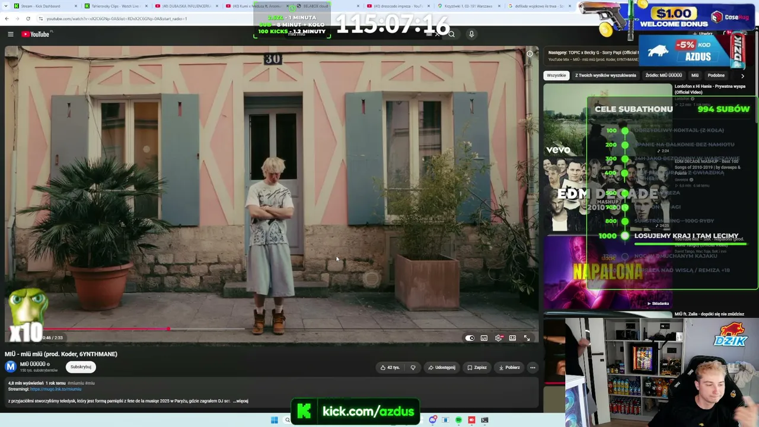
Task: Click the video info icon at top-right of player
Action: coord(530,53)
